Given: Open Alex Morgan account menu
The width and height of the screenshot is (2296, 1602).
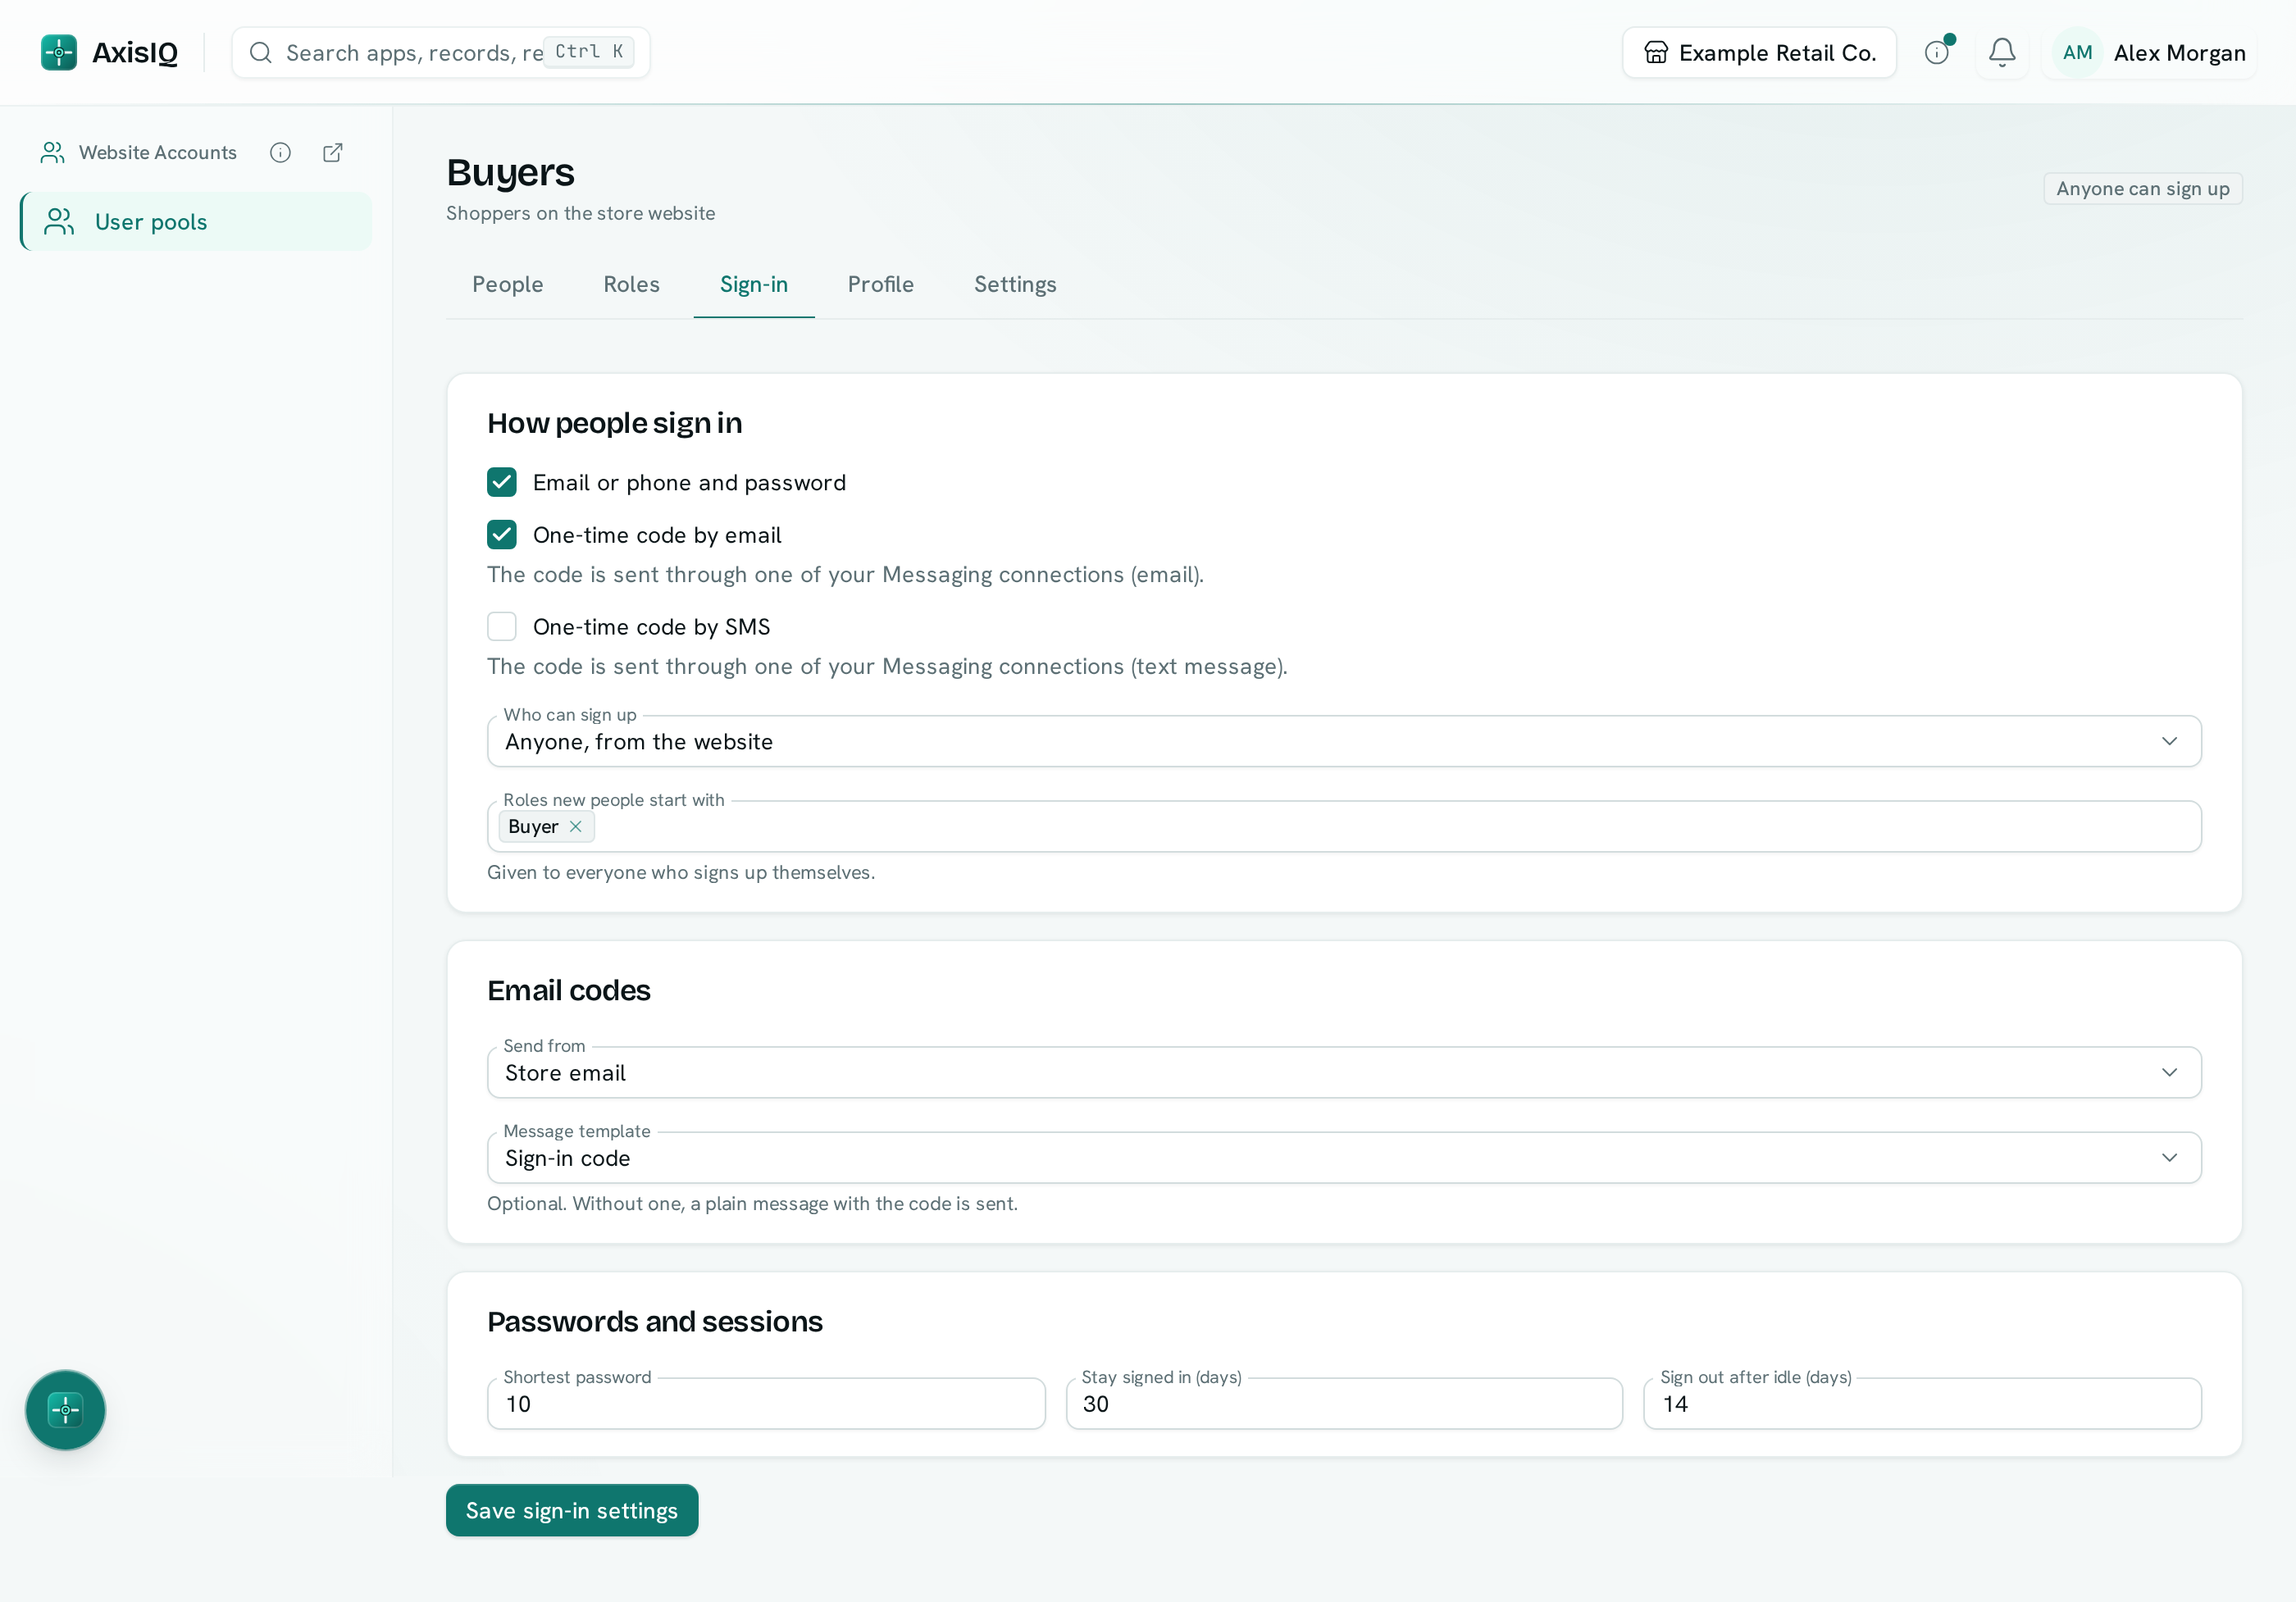Looking at the screenshot, I should click(2148, 52).
